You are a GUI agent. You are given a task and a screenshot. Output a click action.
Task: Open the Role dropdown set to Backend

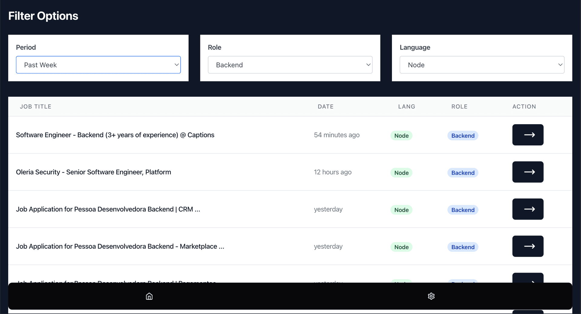[x=290, y=65]
